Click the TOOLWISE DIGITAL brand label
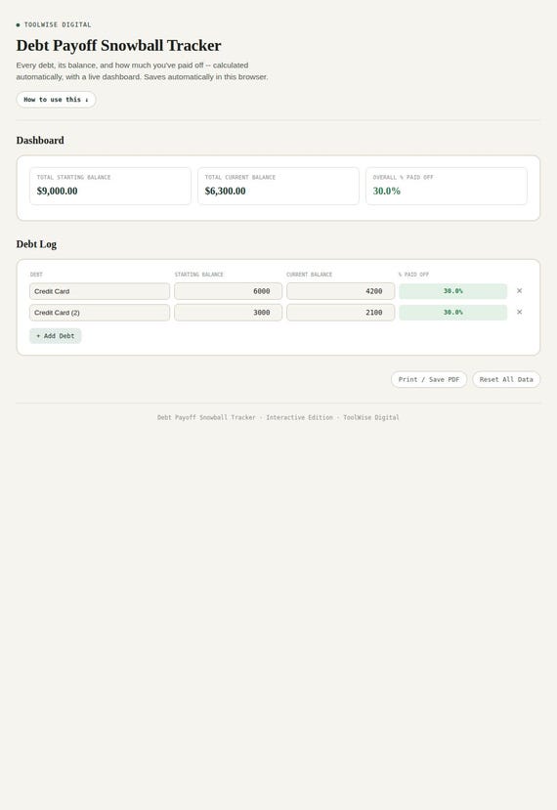 click(x=58, y=24)
